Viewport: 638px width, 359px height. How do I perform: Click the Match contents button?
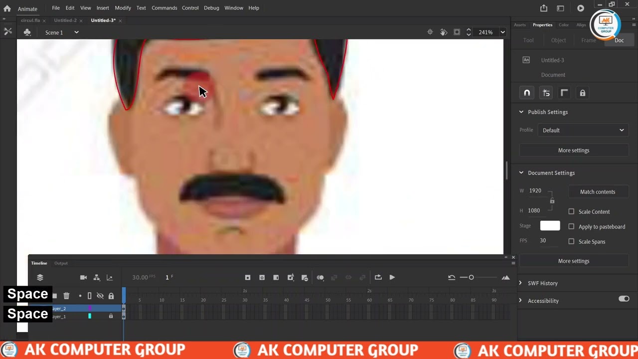click(x=598, y=191)
